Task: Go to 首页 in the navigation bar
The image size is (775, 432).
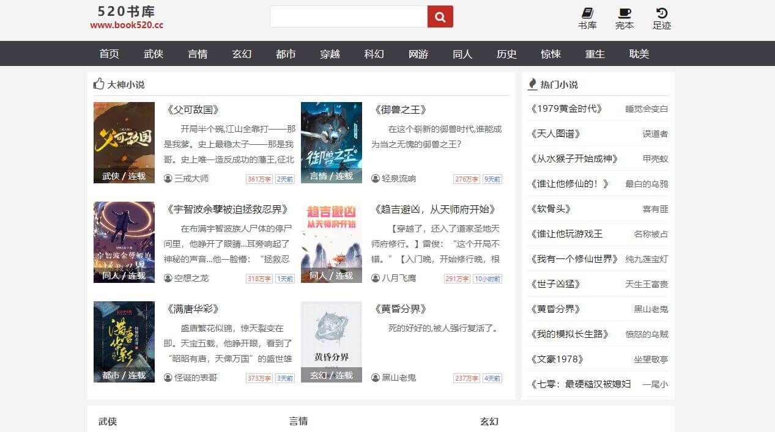Action: [x=109, y=54]
